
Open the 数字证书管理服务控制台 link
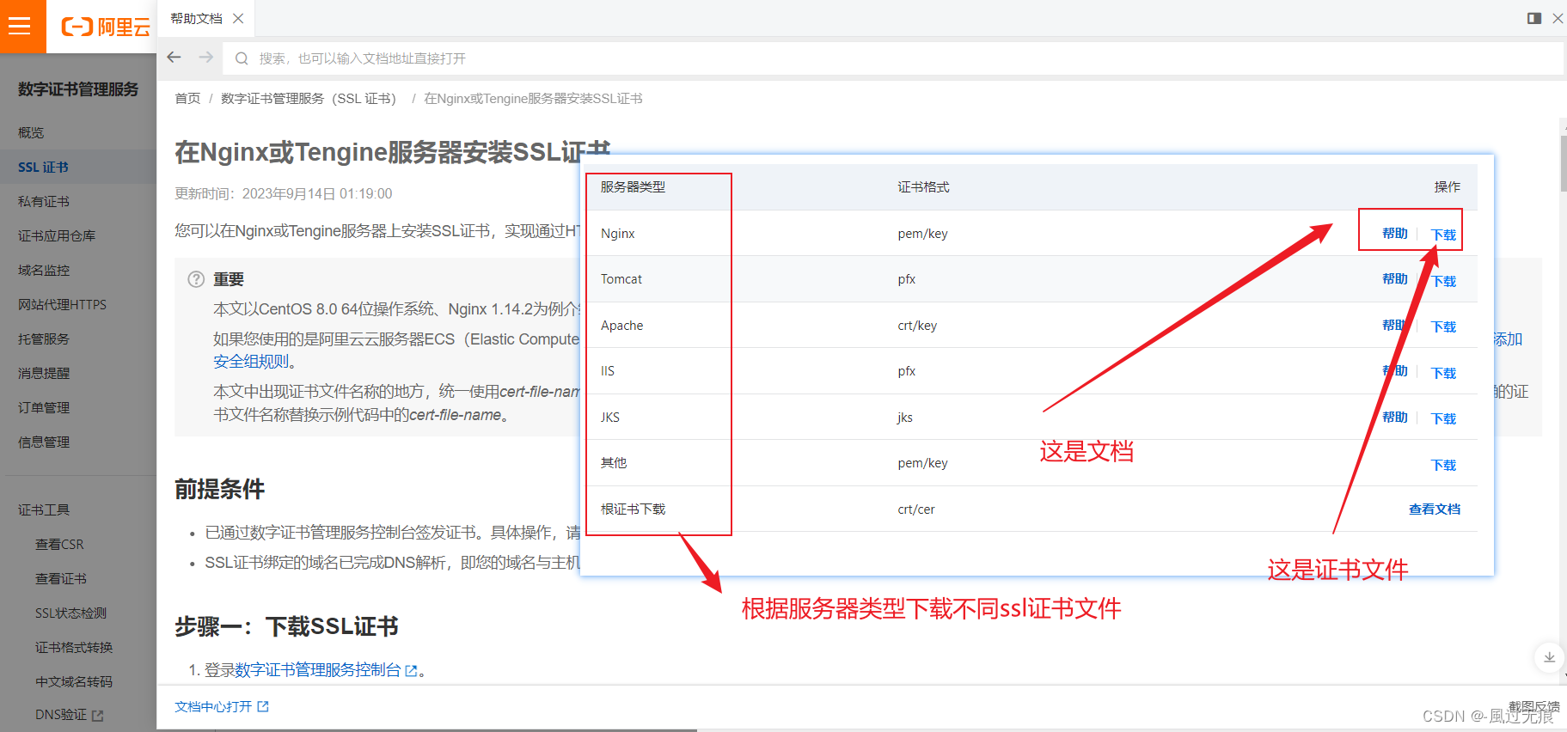coord(318,670)
